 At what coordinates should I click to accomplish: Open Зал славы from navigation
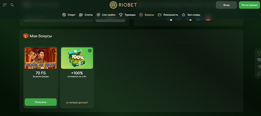point(191,15)
